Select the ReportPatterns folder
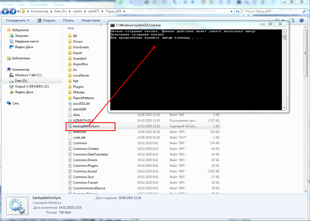Image resolution: width=310 pixels, height=221 pixels. click(83, 98)
